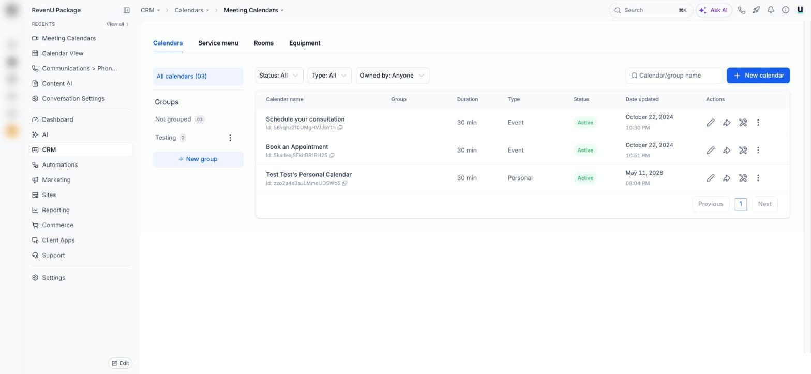This screenshot has height=374, width=811.
Task: Select All calendars (03) filter
Action: 198,77
